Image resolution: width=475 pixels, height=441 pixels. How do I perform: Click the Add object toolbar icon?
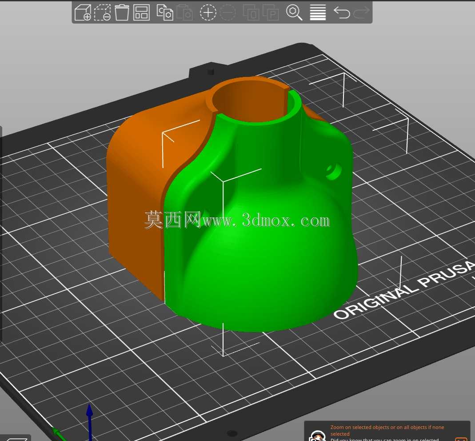click(x=83, y=13)
